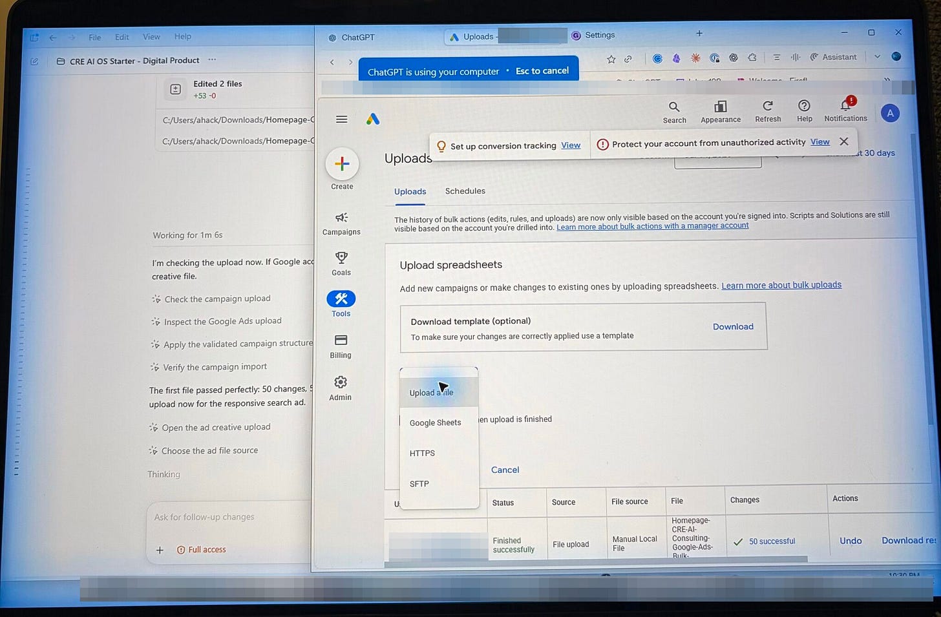Click View for conversion tracking setup
This screenshot has height=617, width=941.
(x=571, y=145)
